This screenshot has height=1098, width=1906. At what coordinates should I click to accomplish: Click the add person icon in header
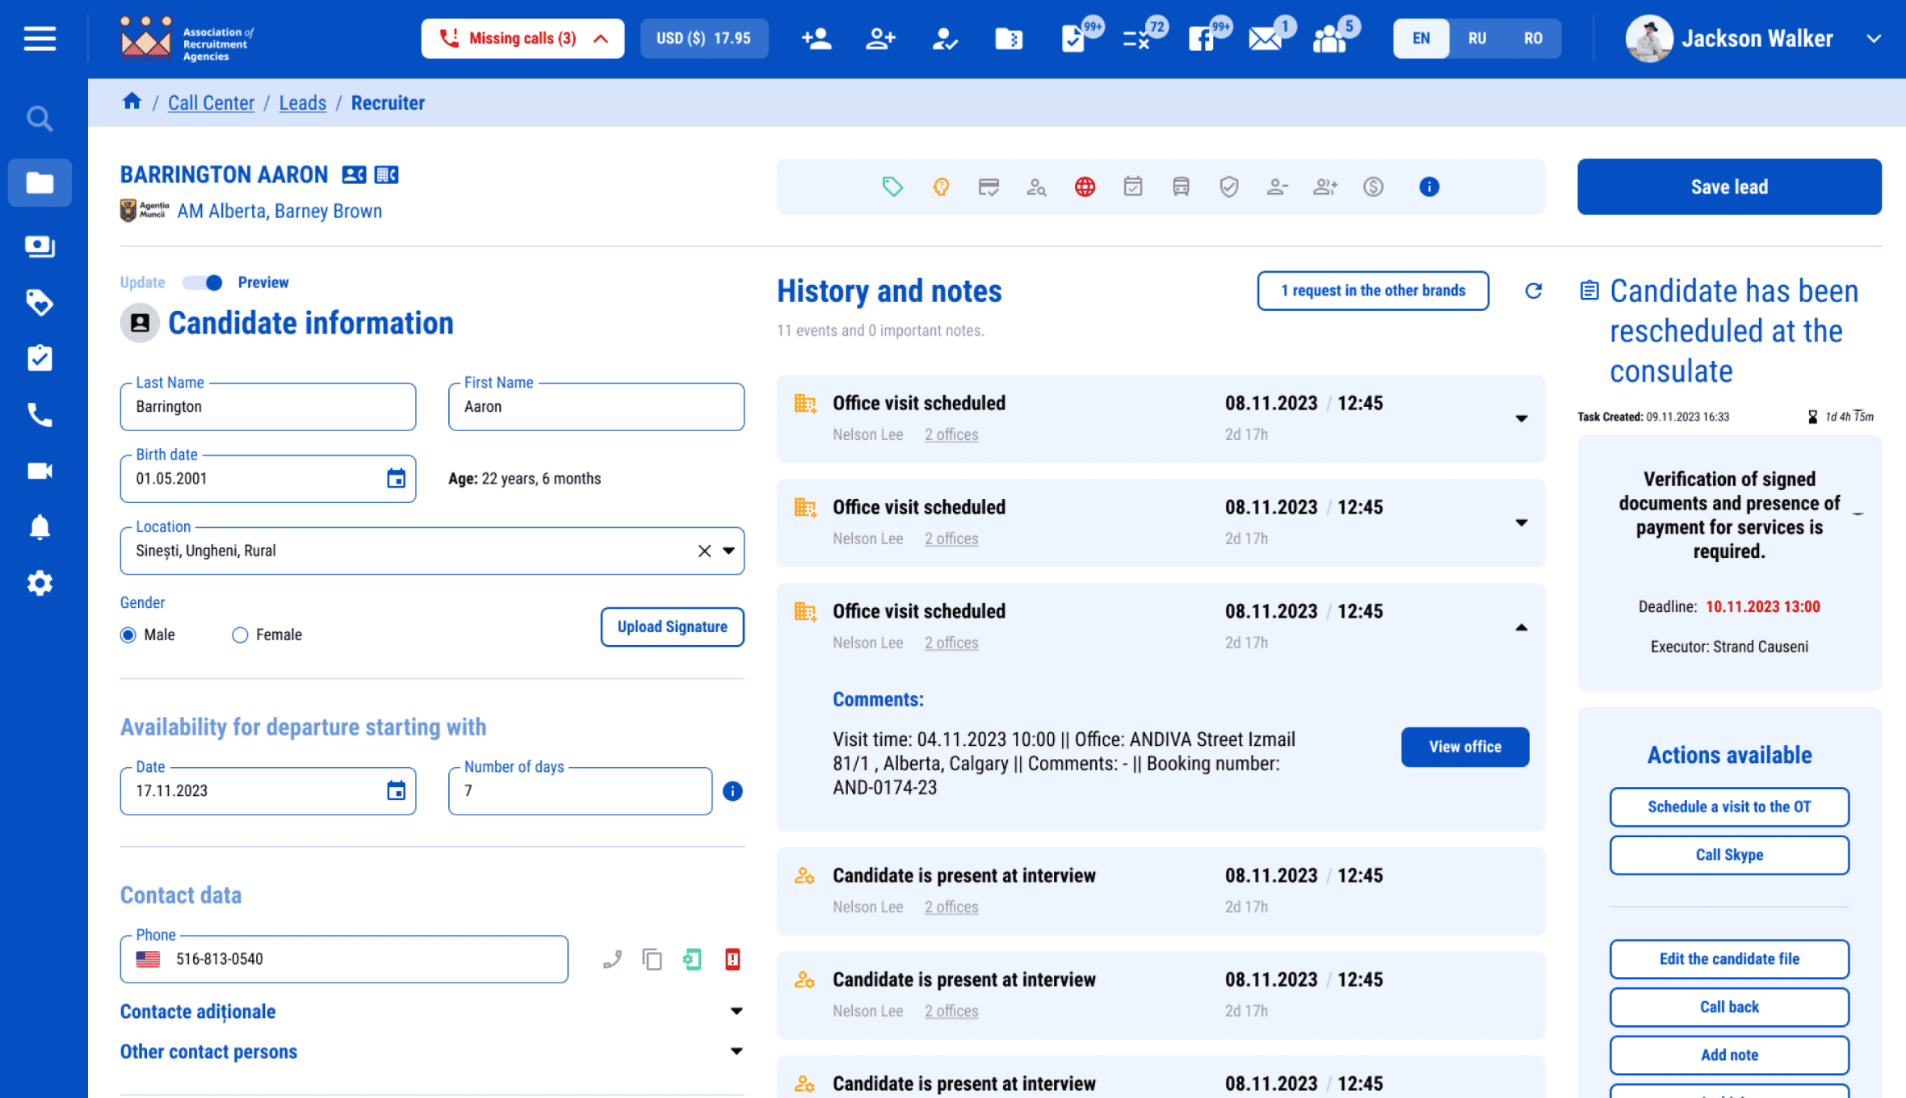816,39
